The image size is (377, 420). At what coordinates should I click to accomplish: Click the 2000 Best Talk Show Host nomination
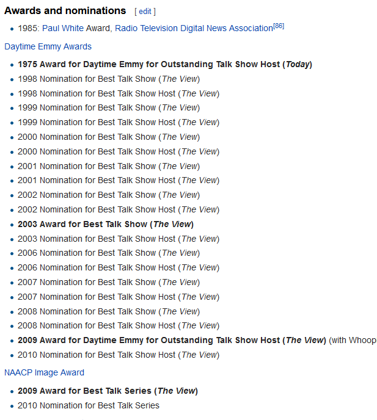pos(118,151)
